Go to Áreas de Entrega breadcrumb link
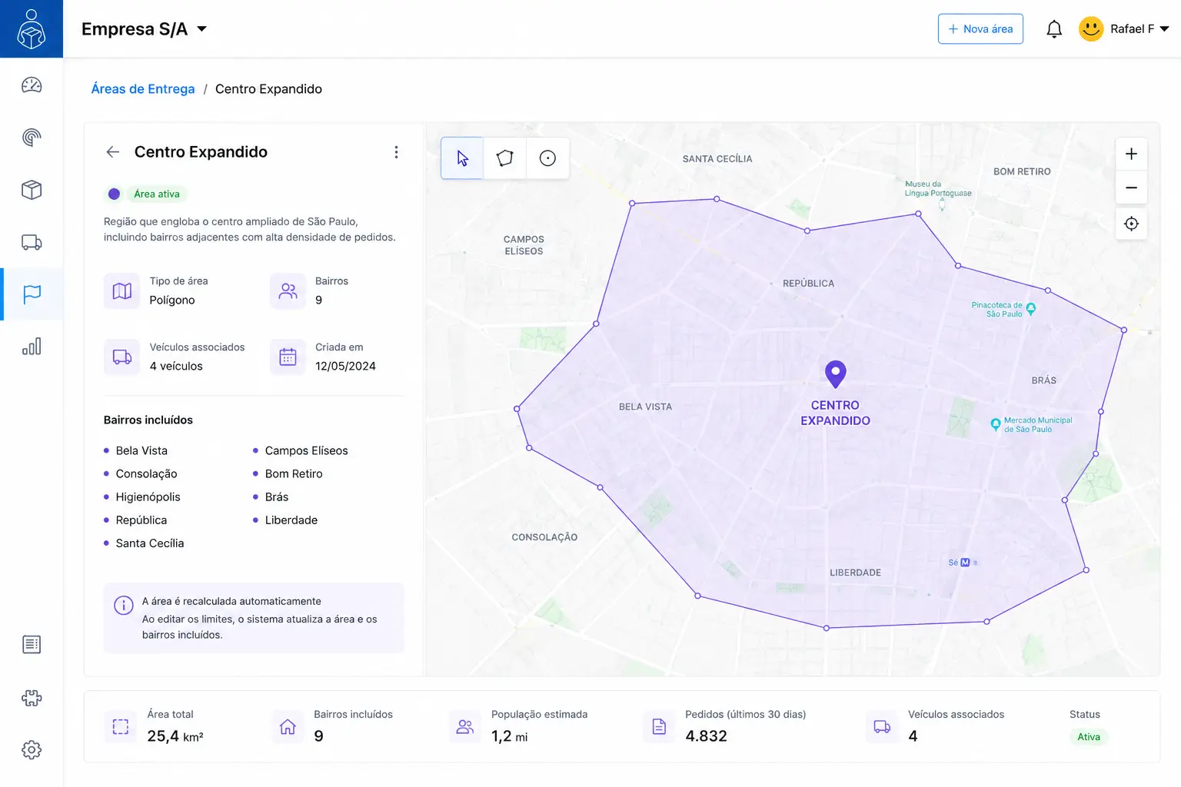The width and height of the screenshot is (1181, 787). 143,89
